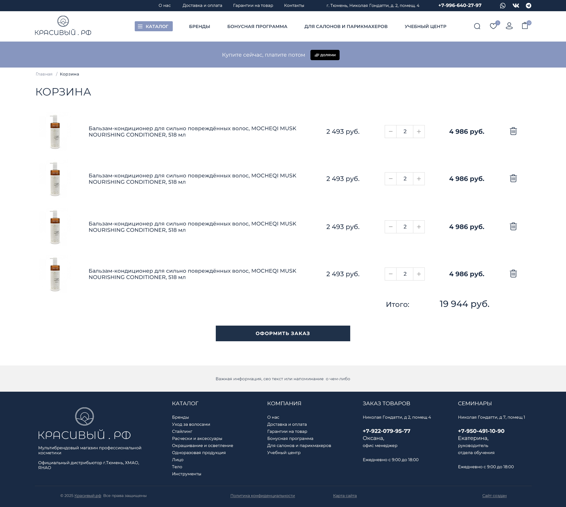Increase quantity of first product
The width and height of the screenshot is (566, 507).
tap(419, 132)
